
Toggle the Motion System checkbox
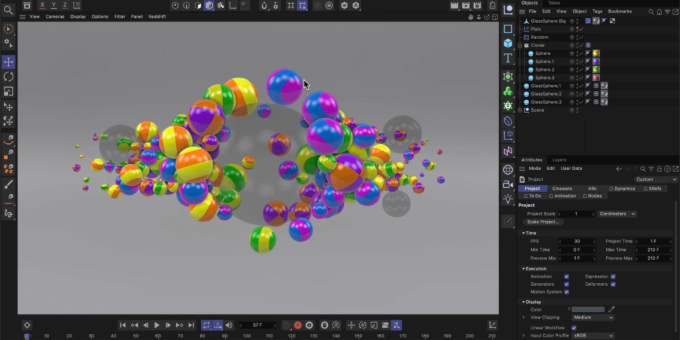[x=566, y=292]
